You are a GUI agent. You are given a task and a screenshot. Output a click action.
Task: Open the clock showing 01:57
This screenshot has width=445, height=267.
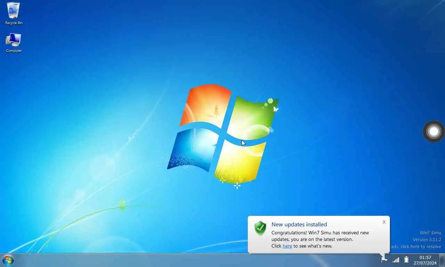tap(425, 258)
